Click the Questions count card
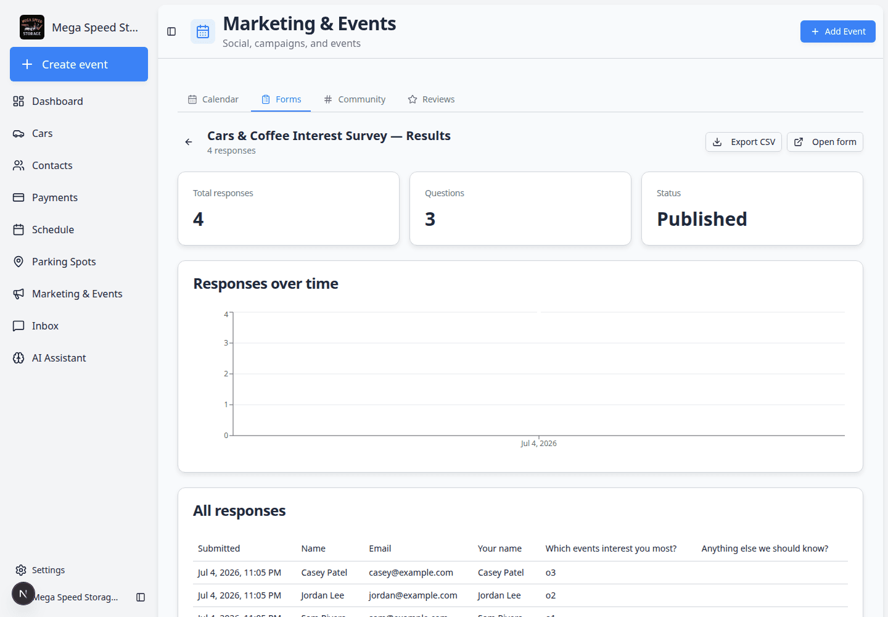 coord(520,209)
